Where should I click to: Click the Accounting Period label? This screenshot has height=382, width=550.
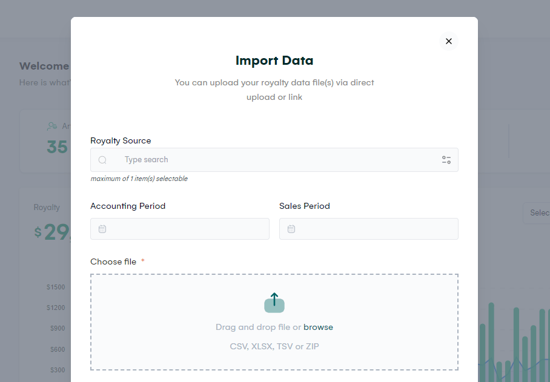click(x=128, y=206)
